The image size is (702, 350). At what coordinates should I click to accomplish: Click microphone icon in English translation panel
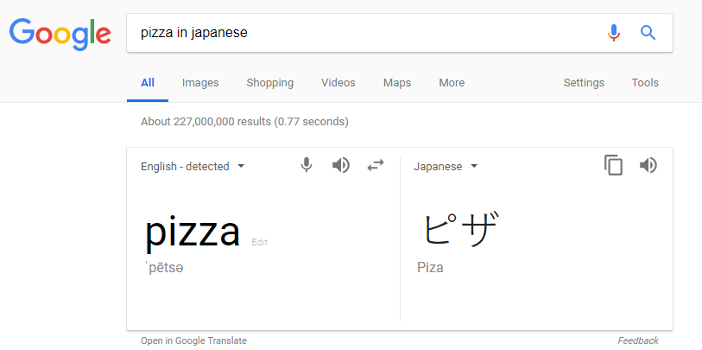point(307,165)
